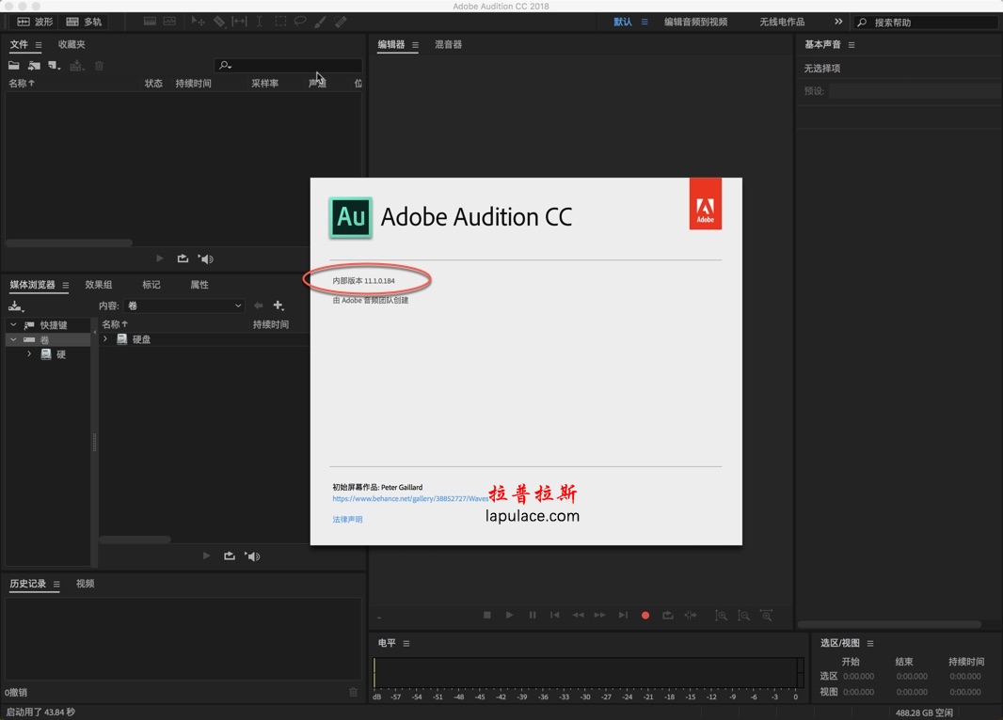
Task: Expand the 硬盘 row in list
Action: click(105, 338)
